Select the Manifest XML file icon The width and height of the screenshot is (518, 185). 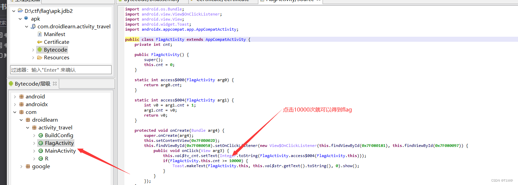pos(40,34)
